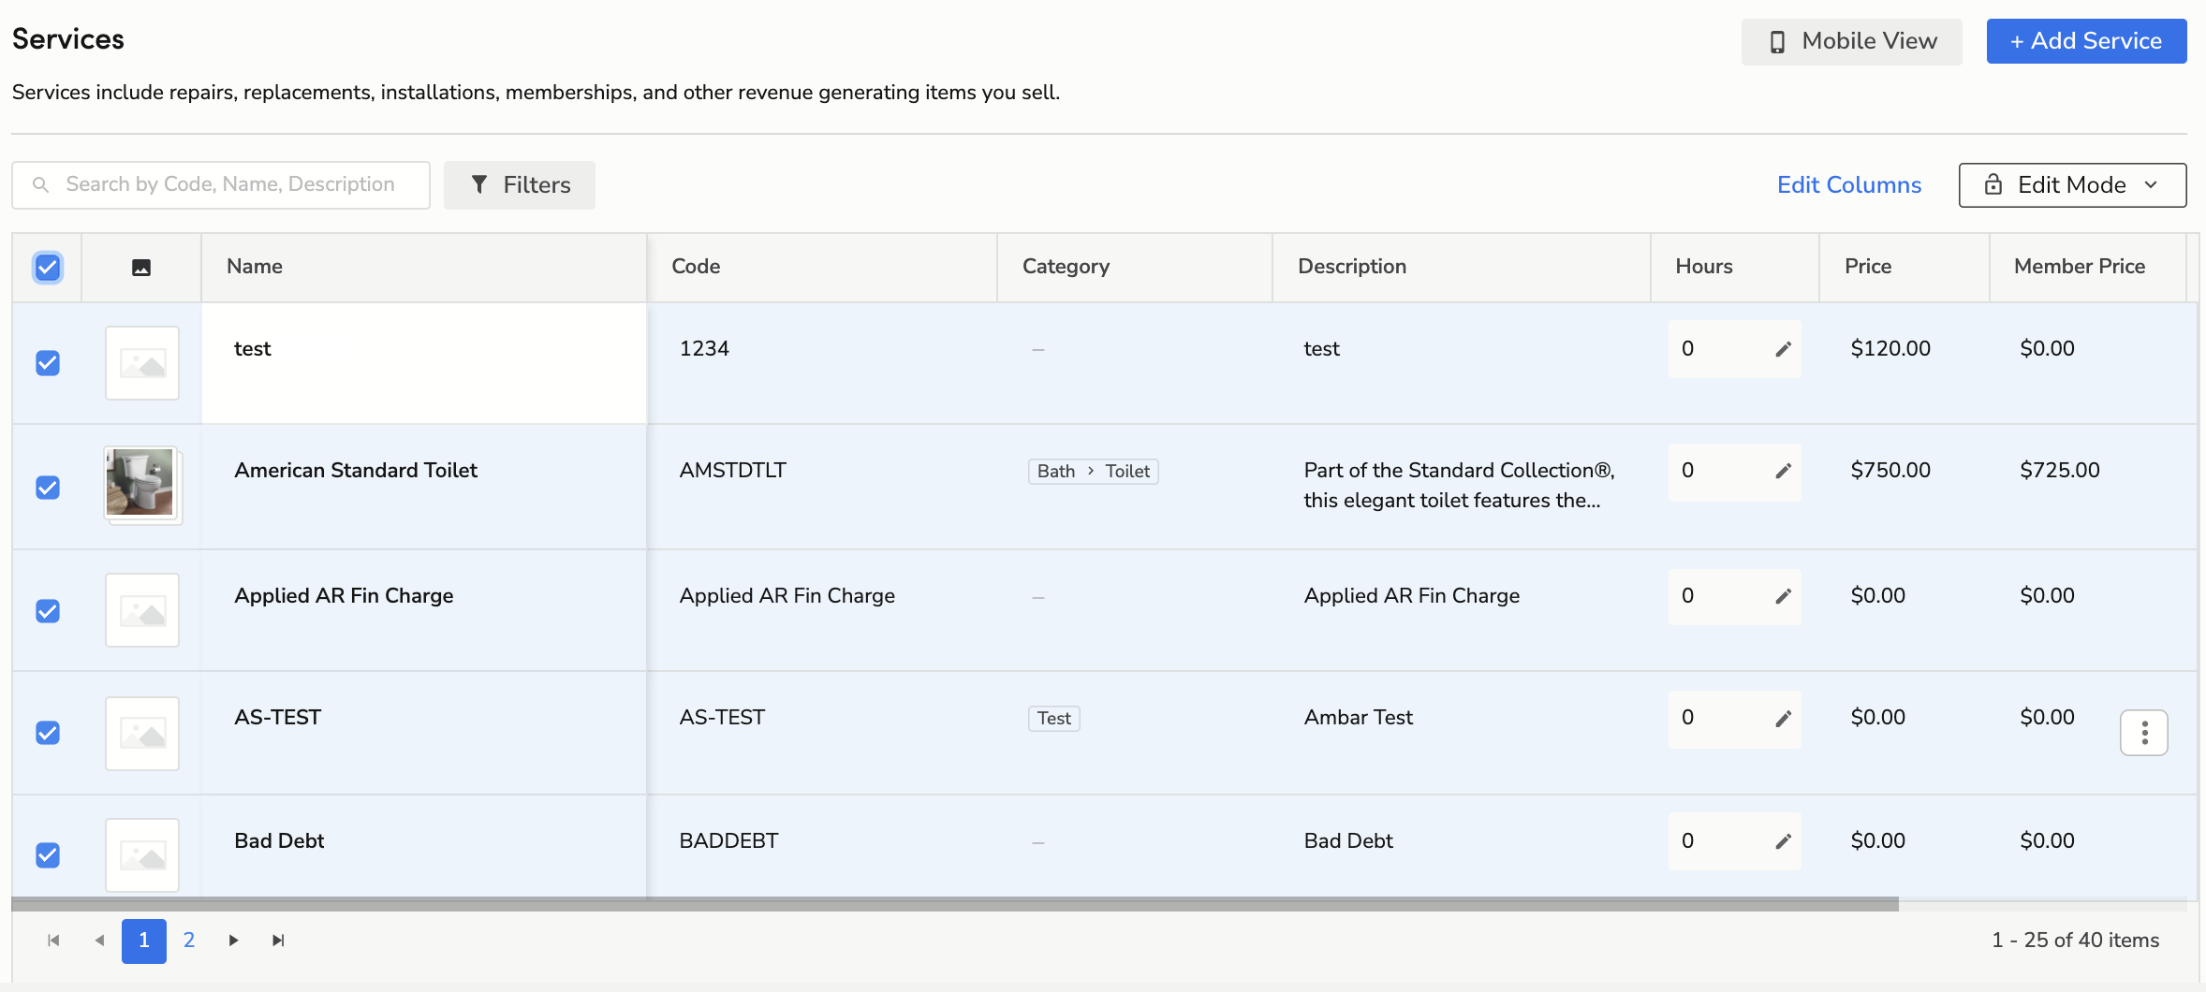Click the image column header icon
Viewport: 2206px width, 992px height.
141,268
